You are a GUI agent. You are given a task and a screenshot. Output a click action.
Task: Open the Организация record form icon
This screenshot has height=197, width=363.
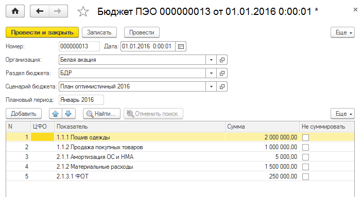[222, 60]
